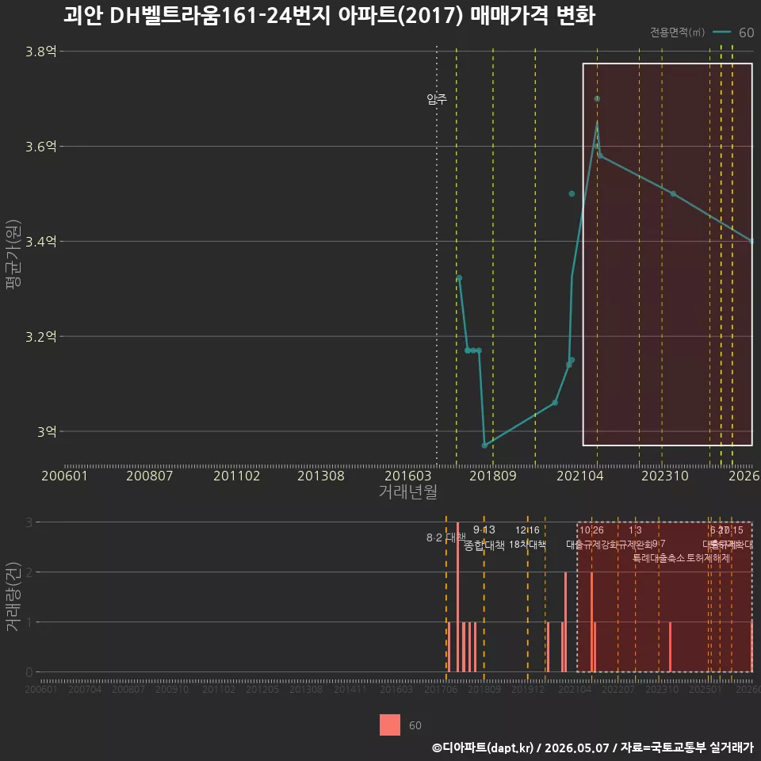This screenshot has height=761, width=761.
Task: Click the 1·3 date annotation
Action: pos(635,530)
